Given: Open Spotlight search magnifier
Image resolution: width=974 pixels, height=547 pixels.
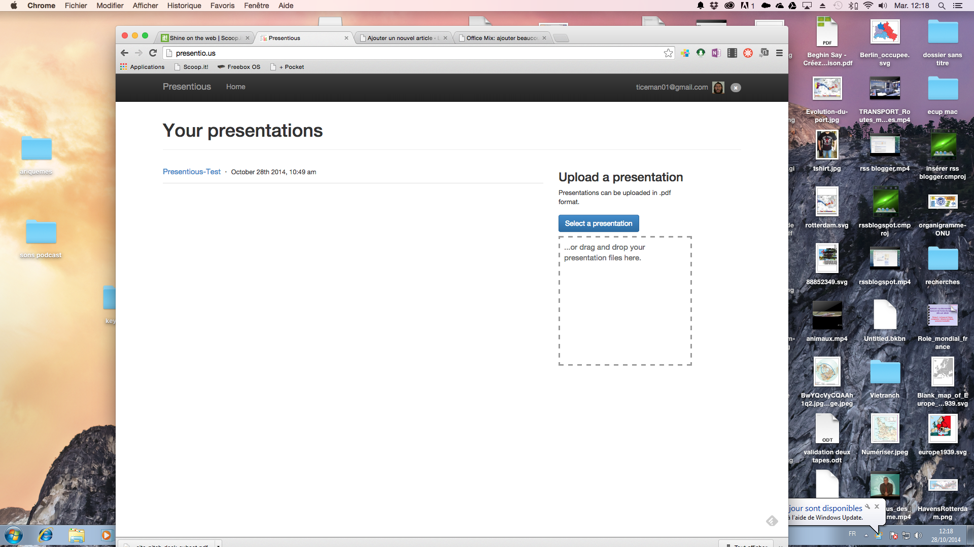Looking at the screenshot, I should pyautogui.click(x=942, y=6).
